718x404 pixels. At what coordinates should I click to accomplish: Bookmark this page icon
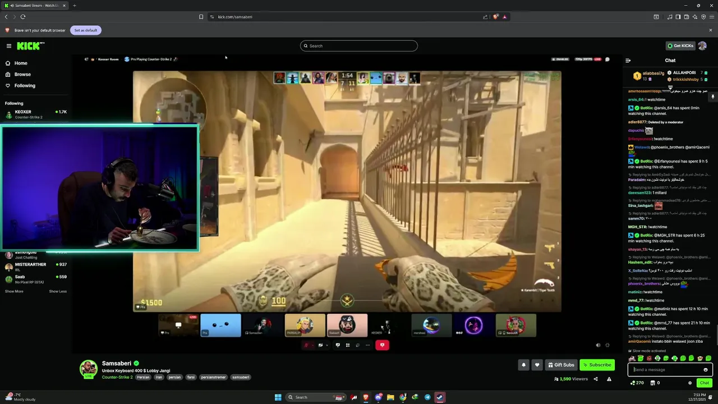click(201, 17)
